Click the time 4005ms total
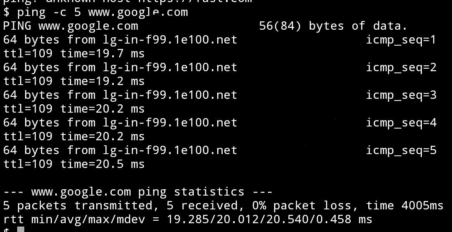 click(404, 206)
